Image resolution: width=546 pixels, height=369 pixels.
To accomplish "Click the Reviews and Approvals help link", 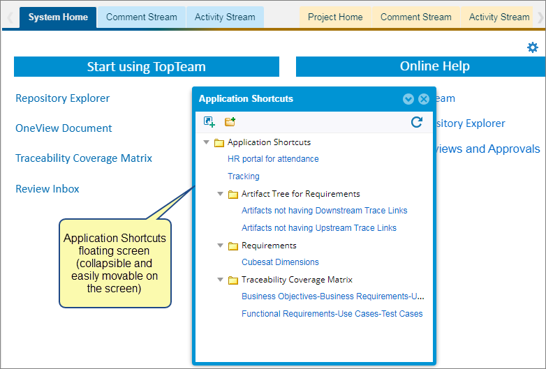I will tap(488, 149).
